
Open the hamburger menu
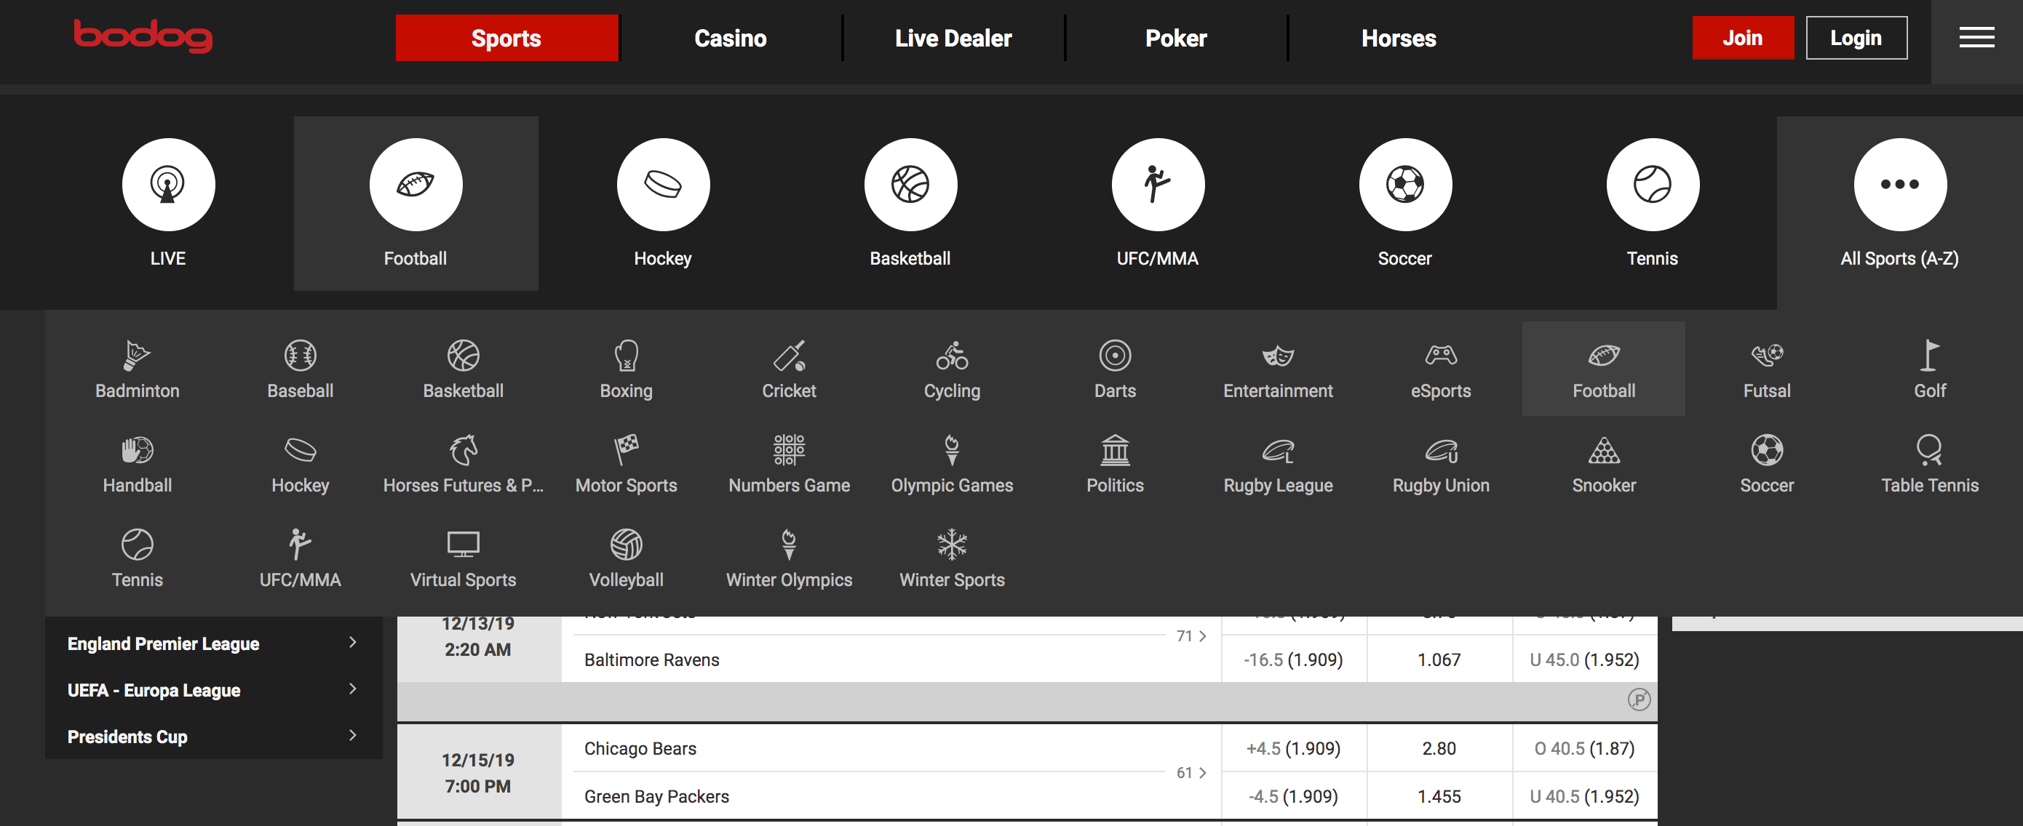(x=1977, y=37)
